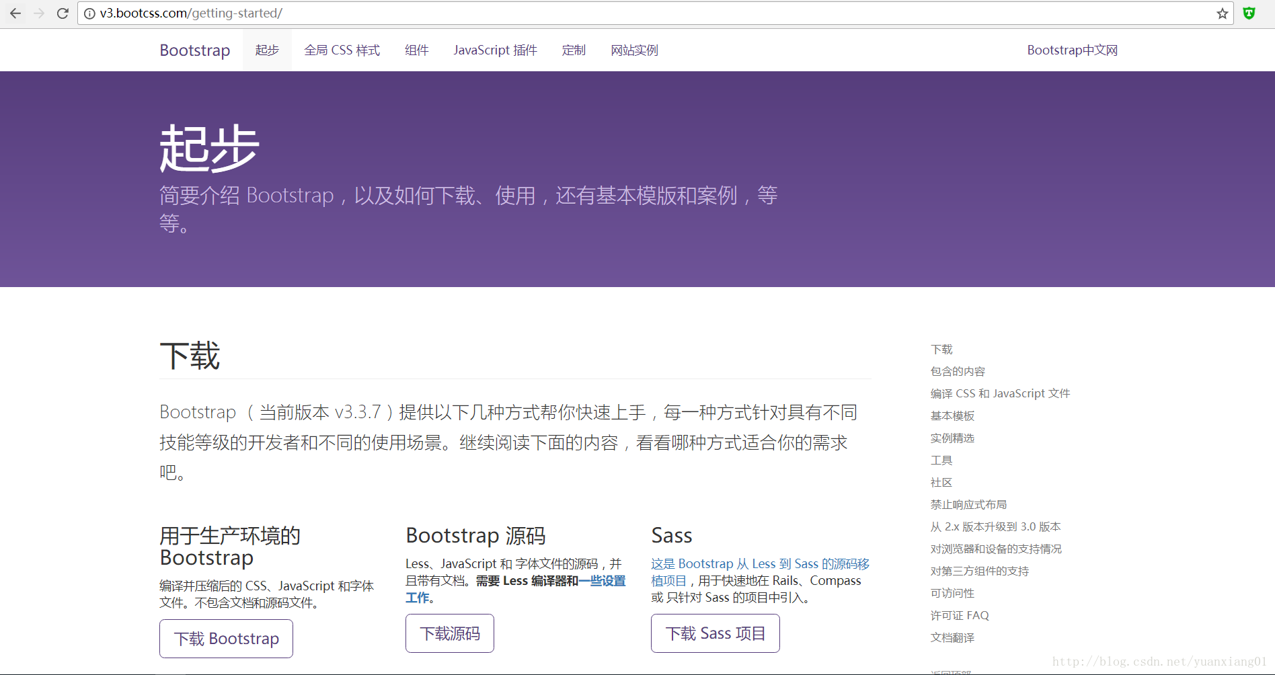
Task: Open the 全局 CSS 样式 nav item
Action: 342,50
